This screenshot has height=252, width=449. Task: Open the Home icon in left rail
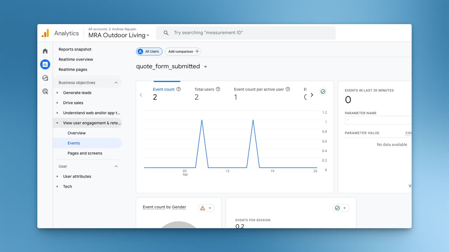pyautogui.click(x=45, y=51)
